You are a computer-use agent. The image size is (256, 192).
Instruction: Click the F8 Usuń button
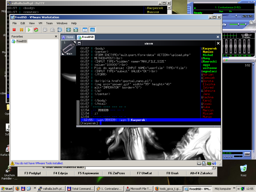click(172, 173)
